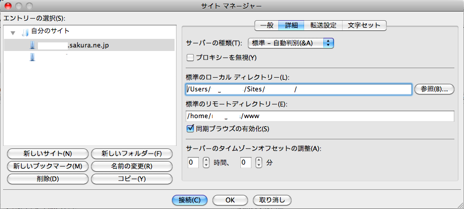Click the sakura.ne.jp server icon

coord(33,45)
